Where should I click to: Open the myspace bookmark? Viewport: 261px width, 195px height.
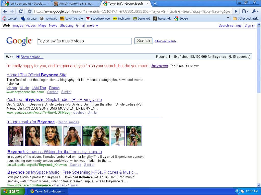(29, 19)
